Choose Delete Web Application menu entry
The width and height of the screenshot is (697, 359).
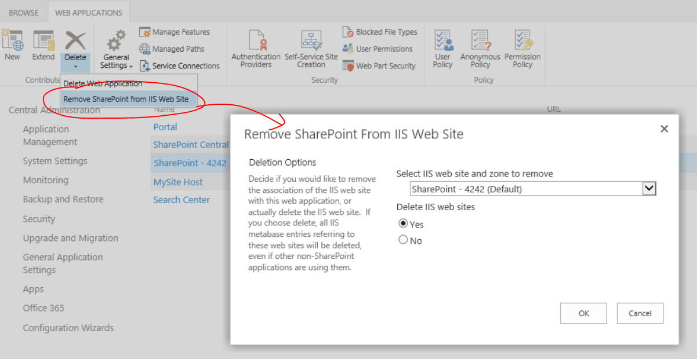103,84
